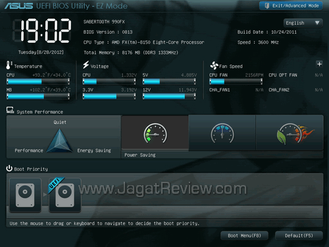Expand fan speed details with plus button
This screenshot has width=329, height=247.
pos(319,64)
